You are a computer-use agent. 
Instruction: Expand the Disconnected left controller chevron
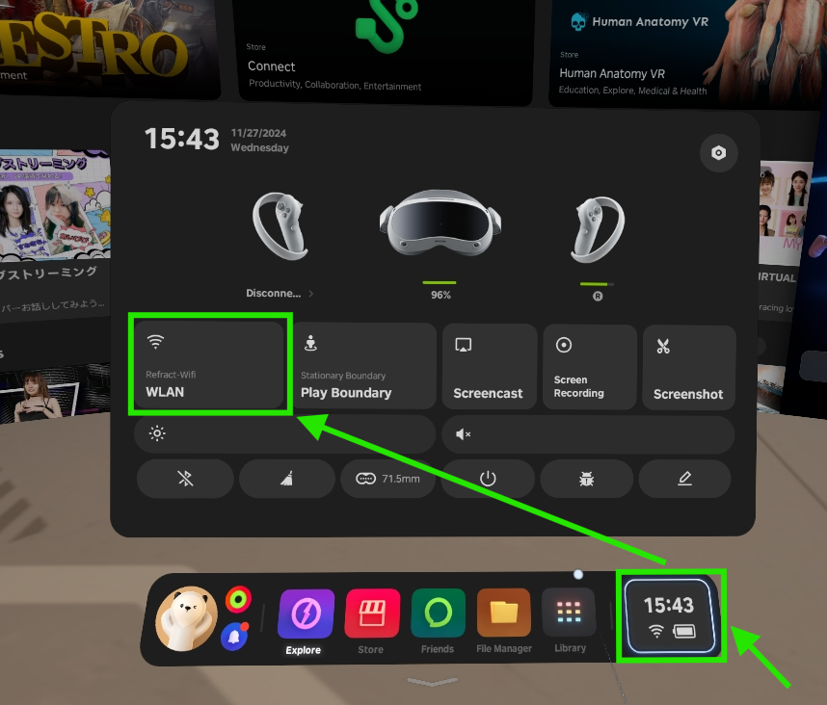pos(311,294)
